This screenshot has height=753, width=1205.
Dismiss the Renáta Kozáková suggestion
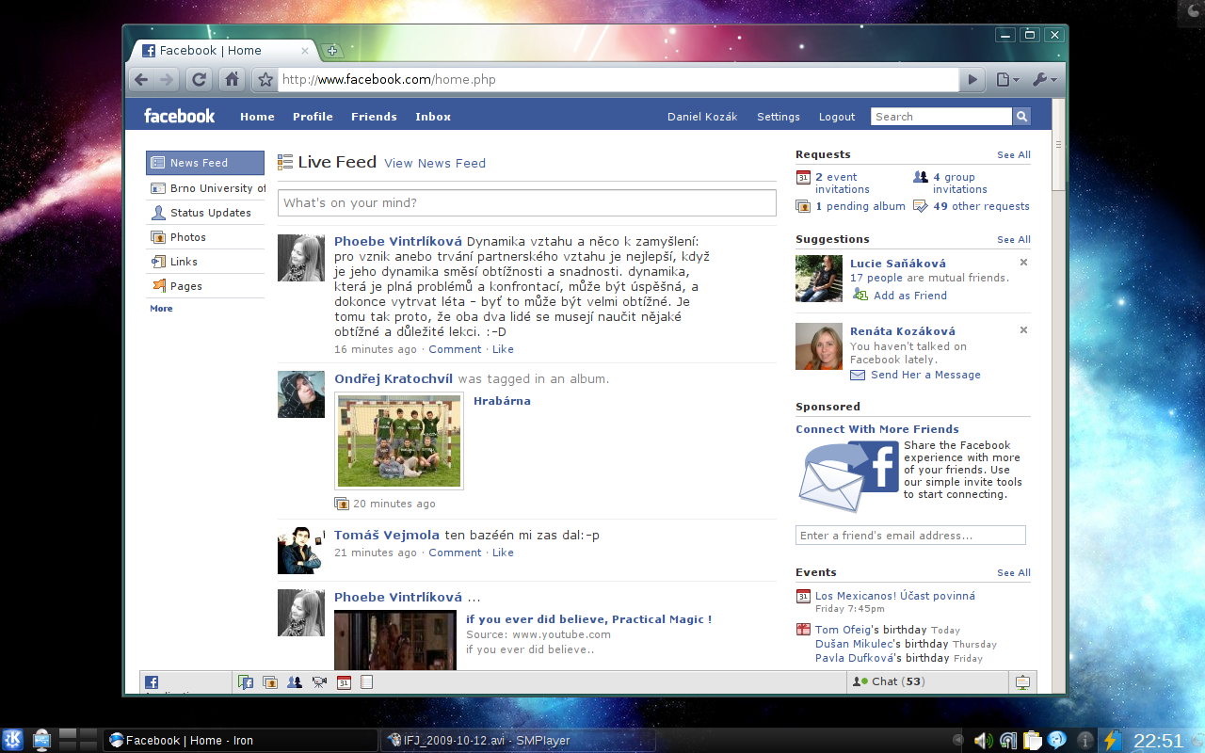(x=1023, y=330)
